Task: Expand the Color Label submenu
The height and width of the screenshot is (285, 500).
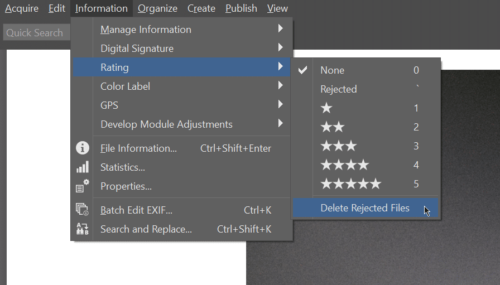Action: coord(182,86)
